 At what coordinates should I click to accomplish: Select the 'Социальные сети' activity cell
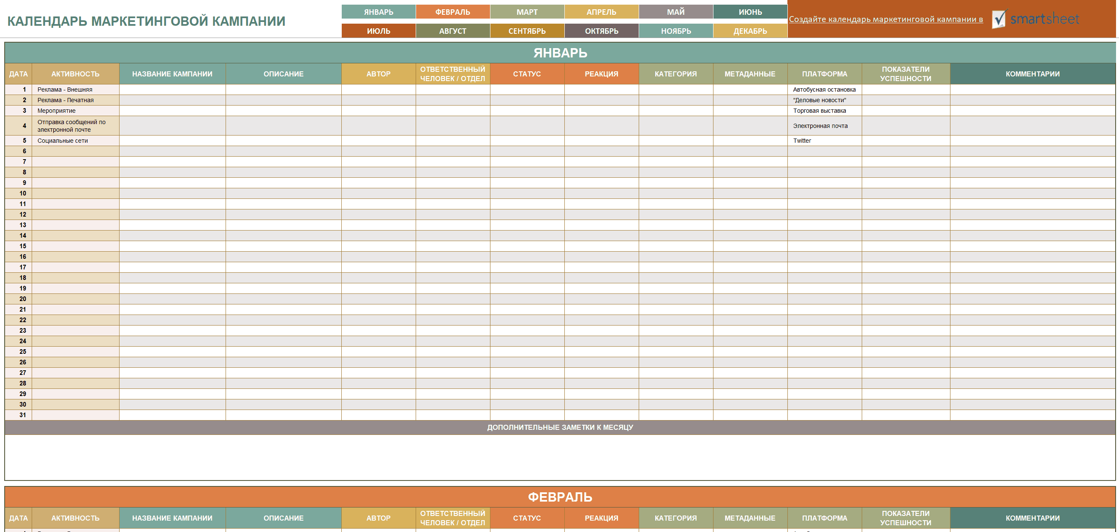(76, 141)
